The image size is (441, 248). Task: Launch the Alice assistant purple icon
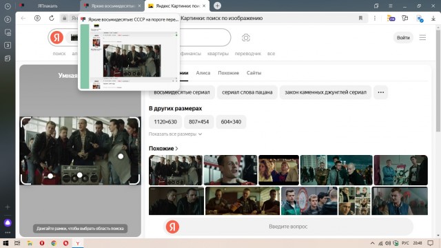tap(8, 223)
